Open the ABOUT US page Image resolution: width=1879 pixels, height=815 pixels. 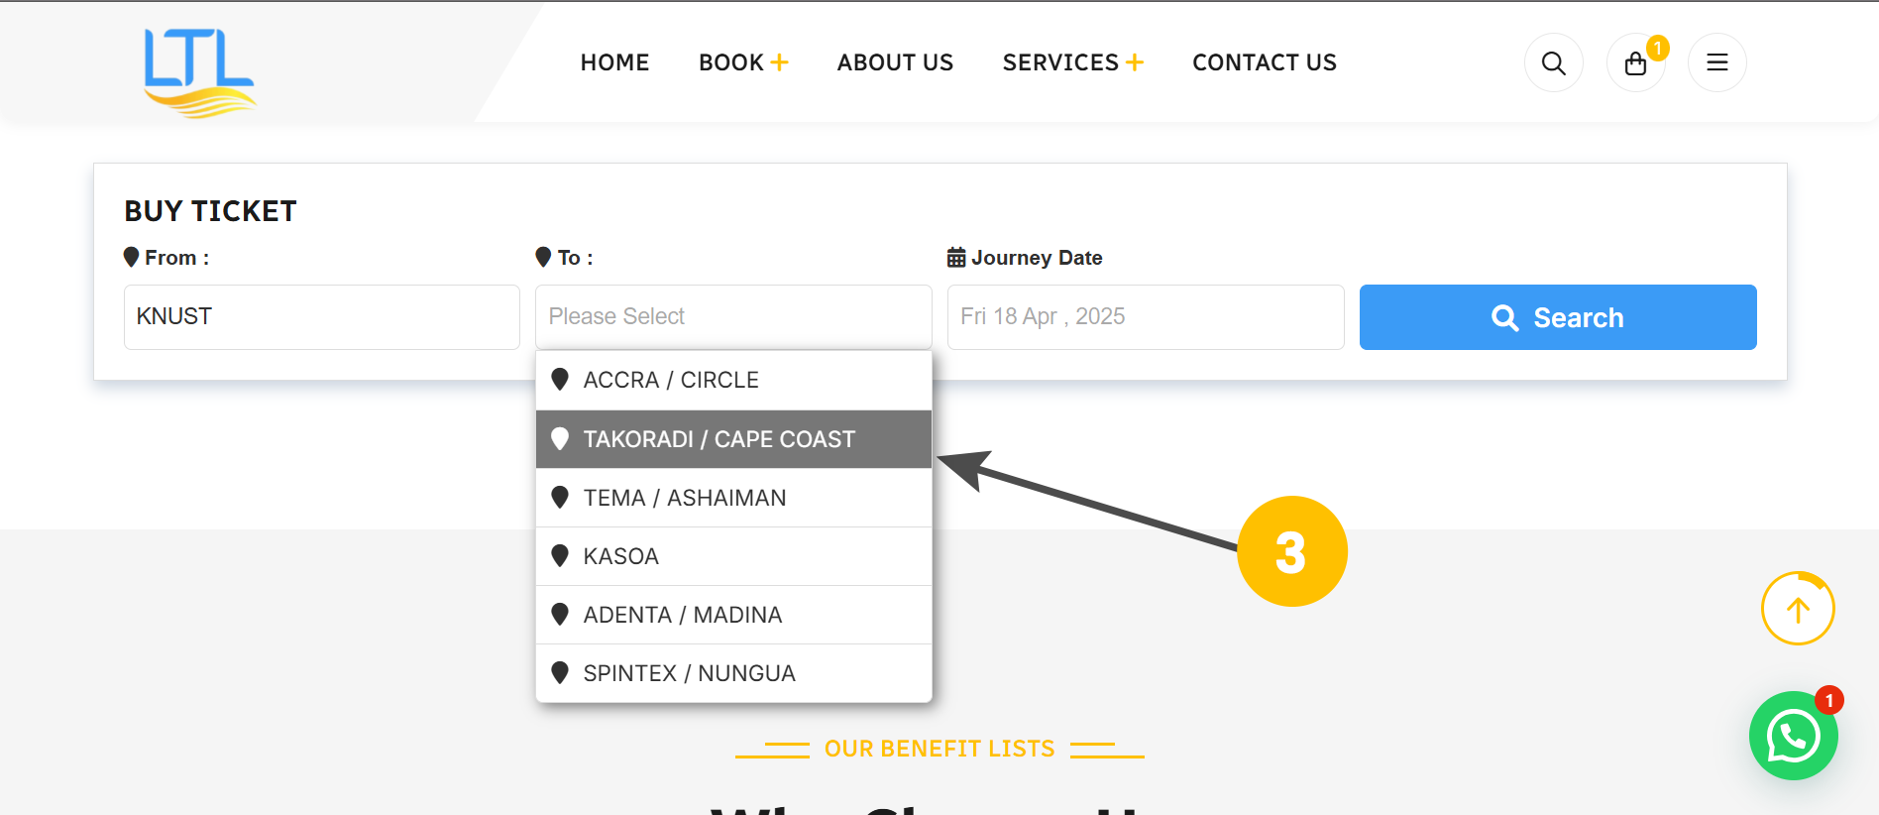pyautogui.click(x=895, y=62)
